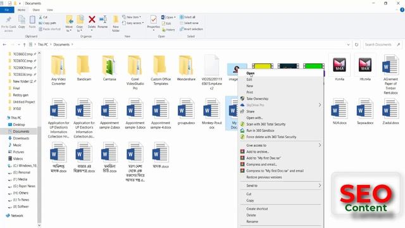Choose Compress and email... menu item
Image resolution: width=405 pixels, height=228 pixels.
[x=280, y=165]
